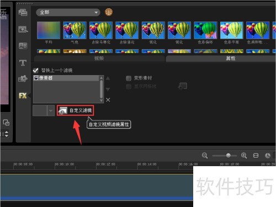The height and width of the screenshot is (207, 276).
Task: Toggle the 显示网格线 checkbox
Action: coord(129,86)
